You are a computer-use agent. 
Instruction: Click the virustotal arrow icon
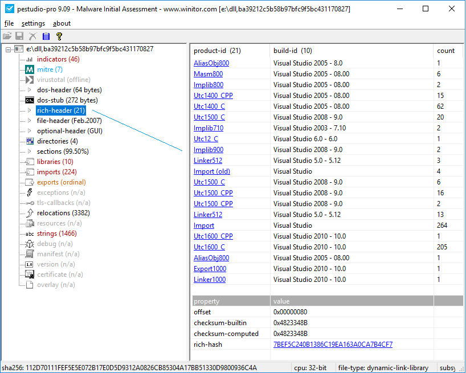tap(30, 80)
